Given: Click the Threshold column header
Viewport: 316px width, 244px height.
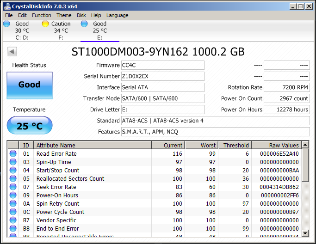Looking at the screenshot, I should pyautogui.click(x=235, y=145).
